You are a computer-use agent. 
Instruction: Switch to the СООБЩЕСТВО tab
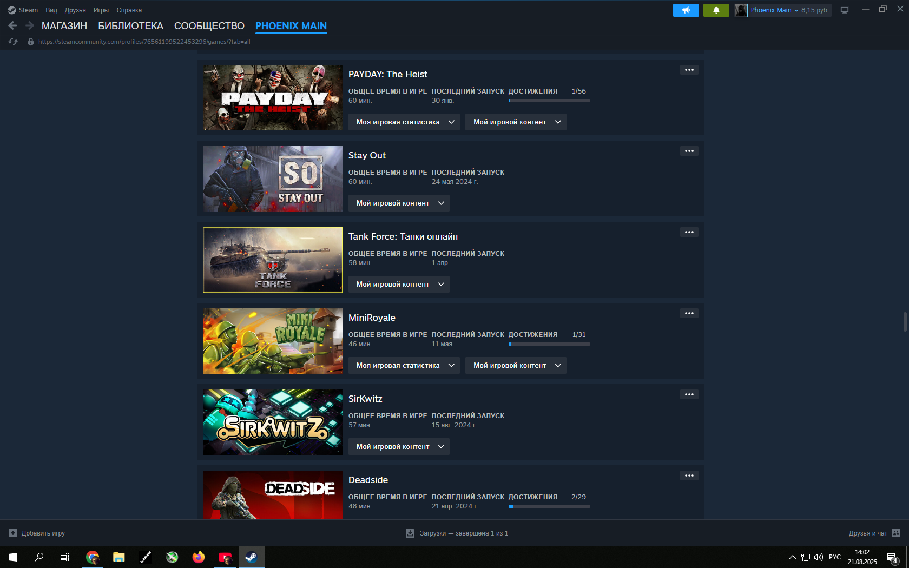point(209,26)
